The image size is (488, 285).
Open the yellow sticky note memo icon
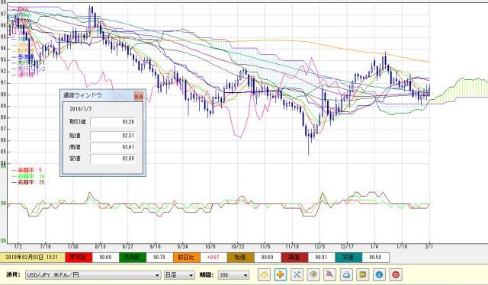pyautogui.click(x=363, y=275)
